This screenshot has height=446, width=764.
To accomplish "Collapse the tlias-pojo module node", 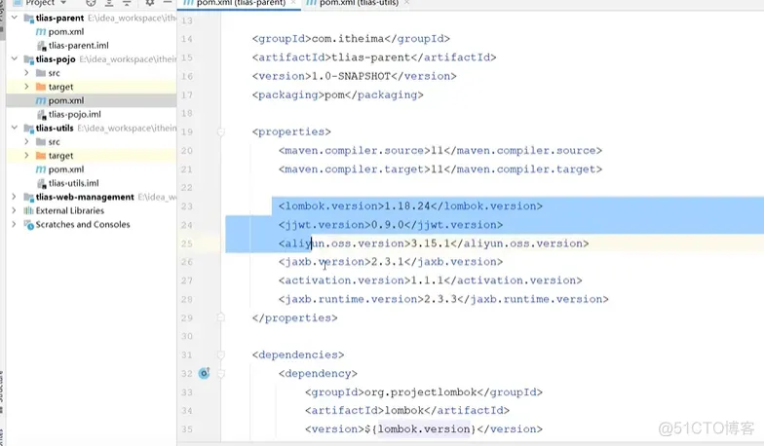I will click(x=14, y=58).
